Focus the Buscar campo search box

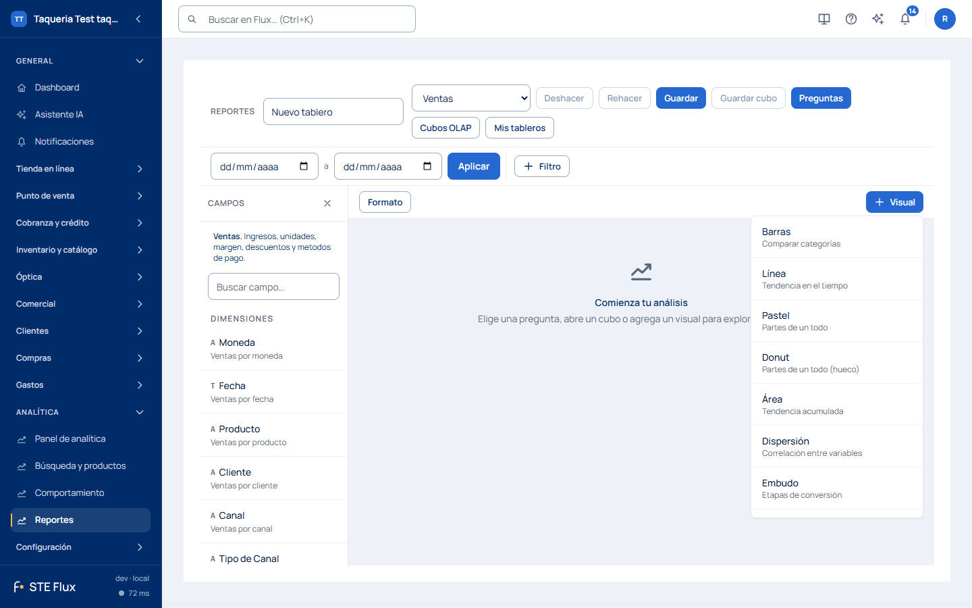tap(273, 286)
